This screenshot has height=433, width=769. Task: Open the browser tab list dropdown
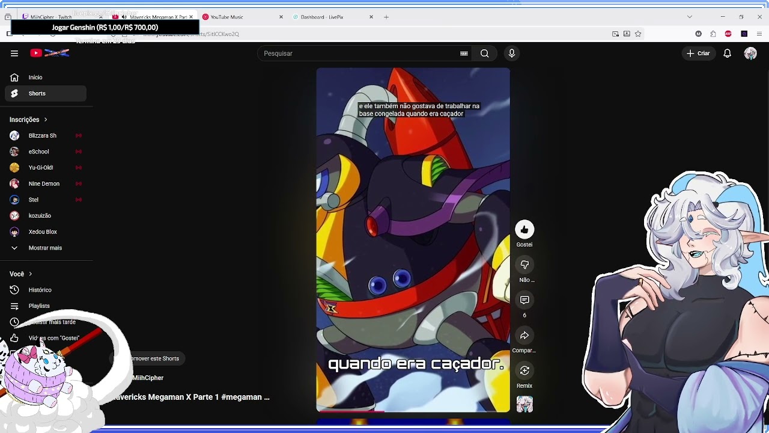[690, 17]
